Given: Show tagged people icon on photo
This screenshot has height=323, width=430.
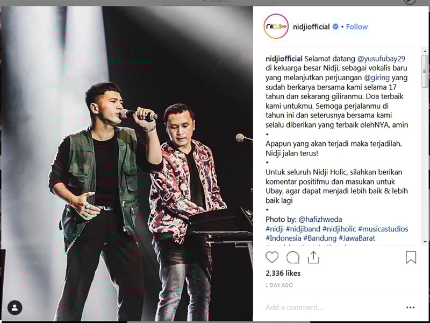Looking at the screenshot, I should click(15, 307).
